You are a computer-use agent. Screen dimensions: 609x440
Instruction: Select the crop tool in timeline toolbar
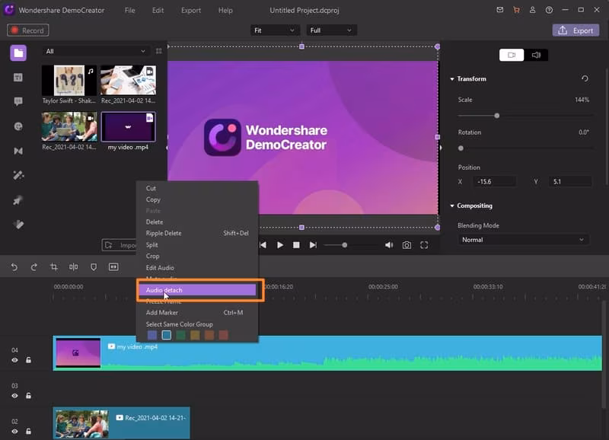click(54, 266)
